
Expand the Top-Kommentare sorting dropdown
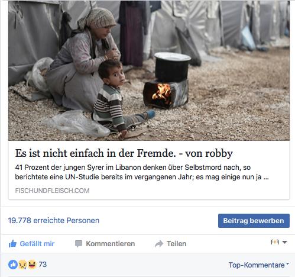[259, 265]
